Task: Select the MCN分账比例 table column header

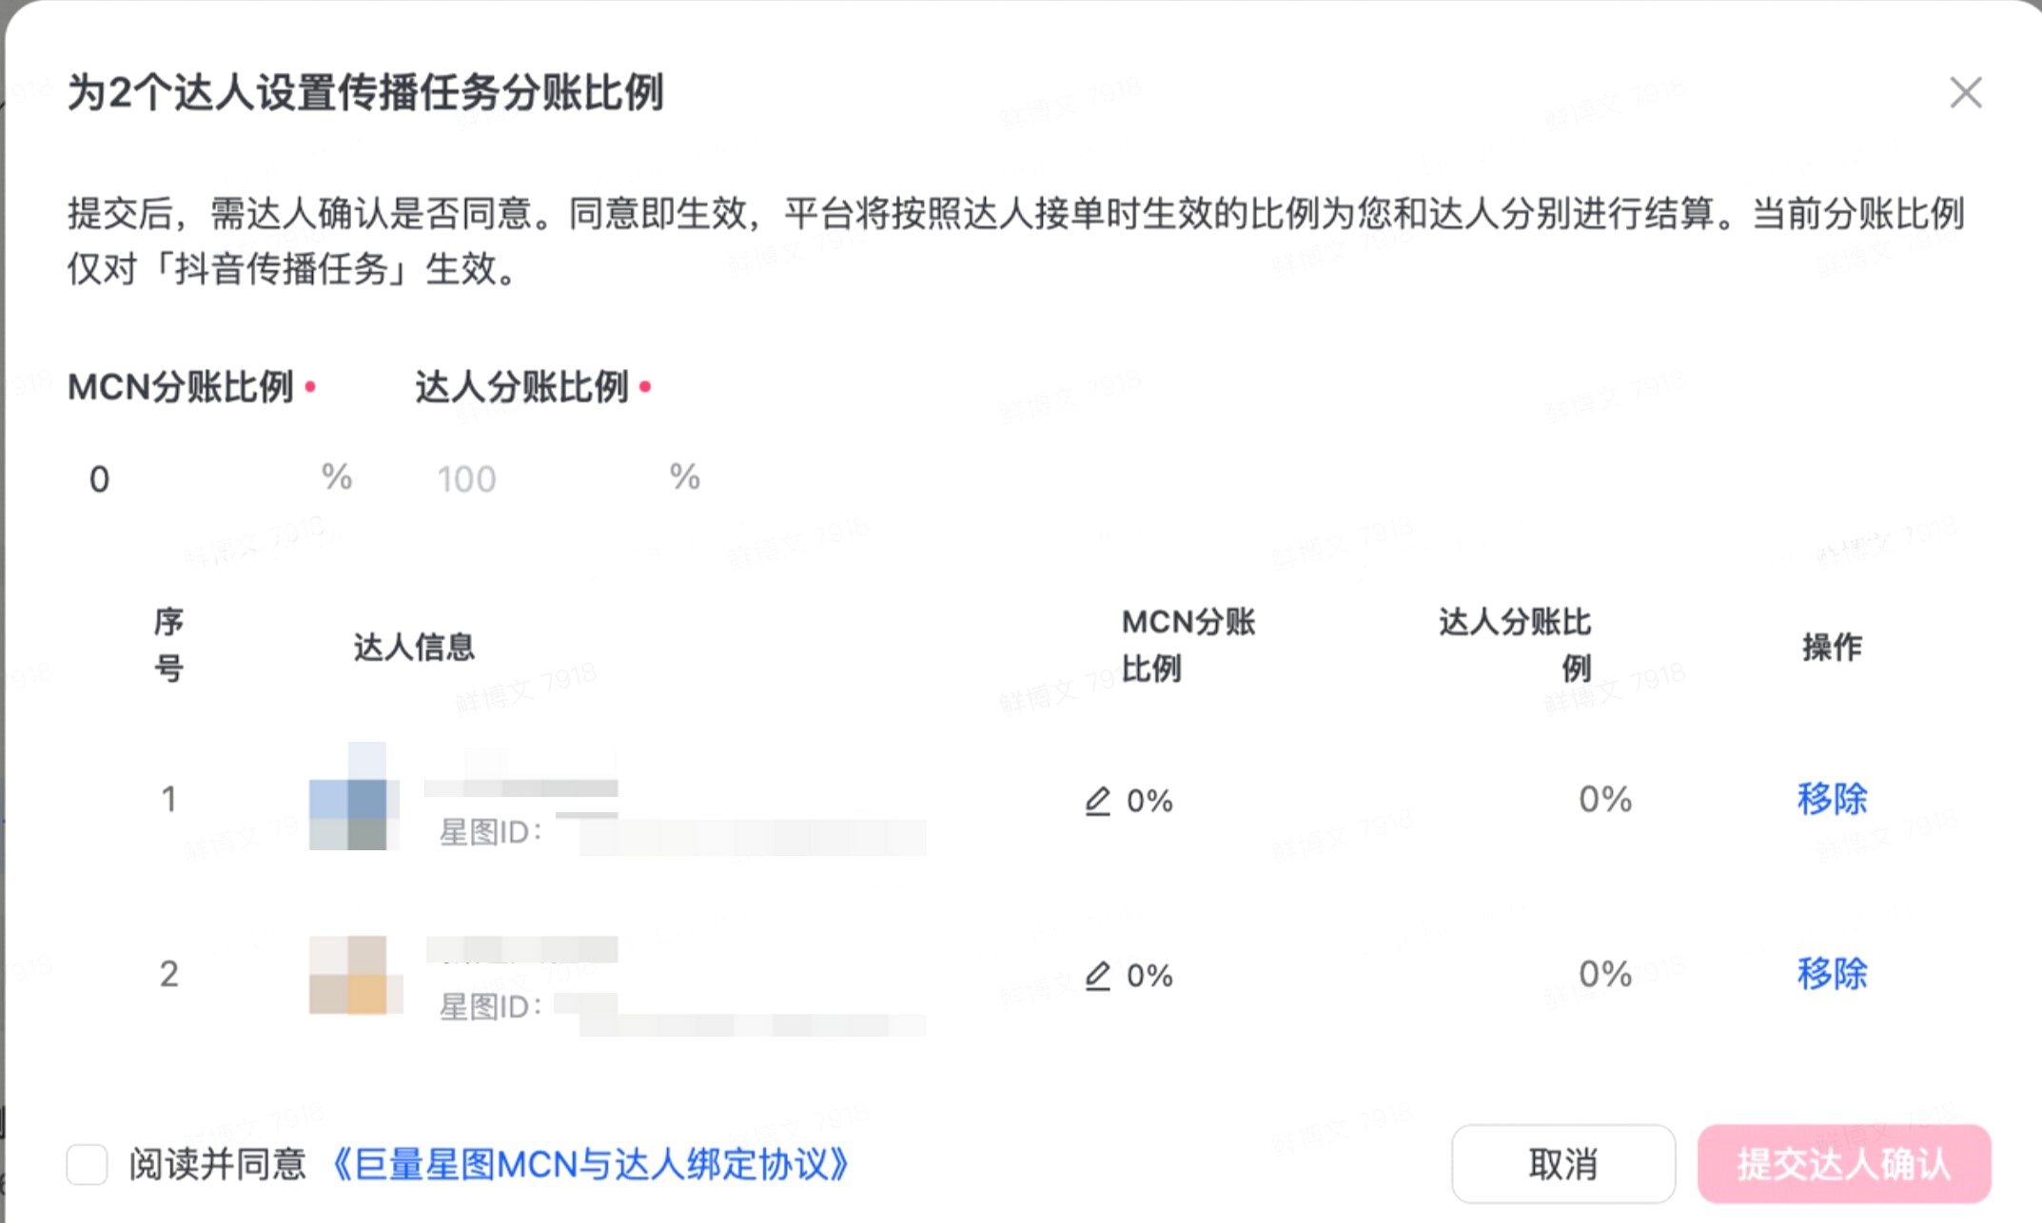Action: (x=1188, y=646)
